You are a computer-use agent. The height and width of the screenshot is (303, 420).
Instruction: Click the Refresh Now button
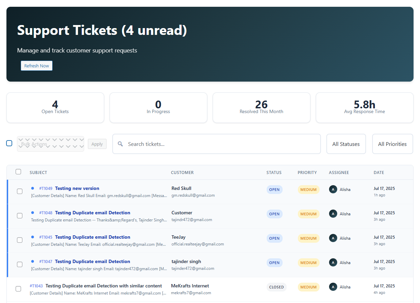click(37, 66)
